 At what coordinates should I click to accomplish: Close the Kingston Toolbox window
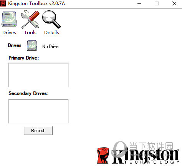point(174,3)
